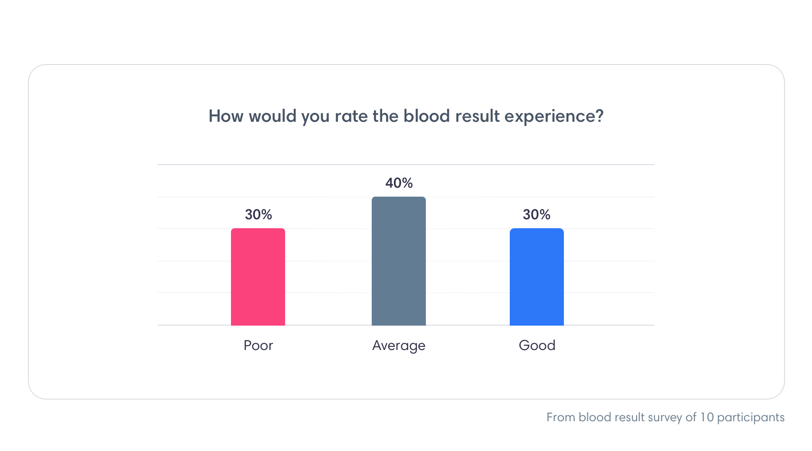Viewport: 812px width, 451px height.
Task: Select the number '10' in the footnote
Action: click(707, 417)
